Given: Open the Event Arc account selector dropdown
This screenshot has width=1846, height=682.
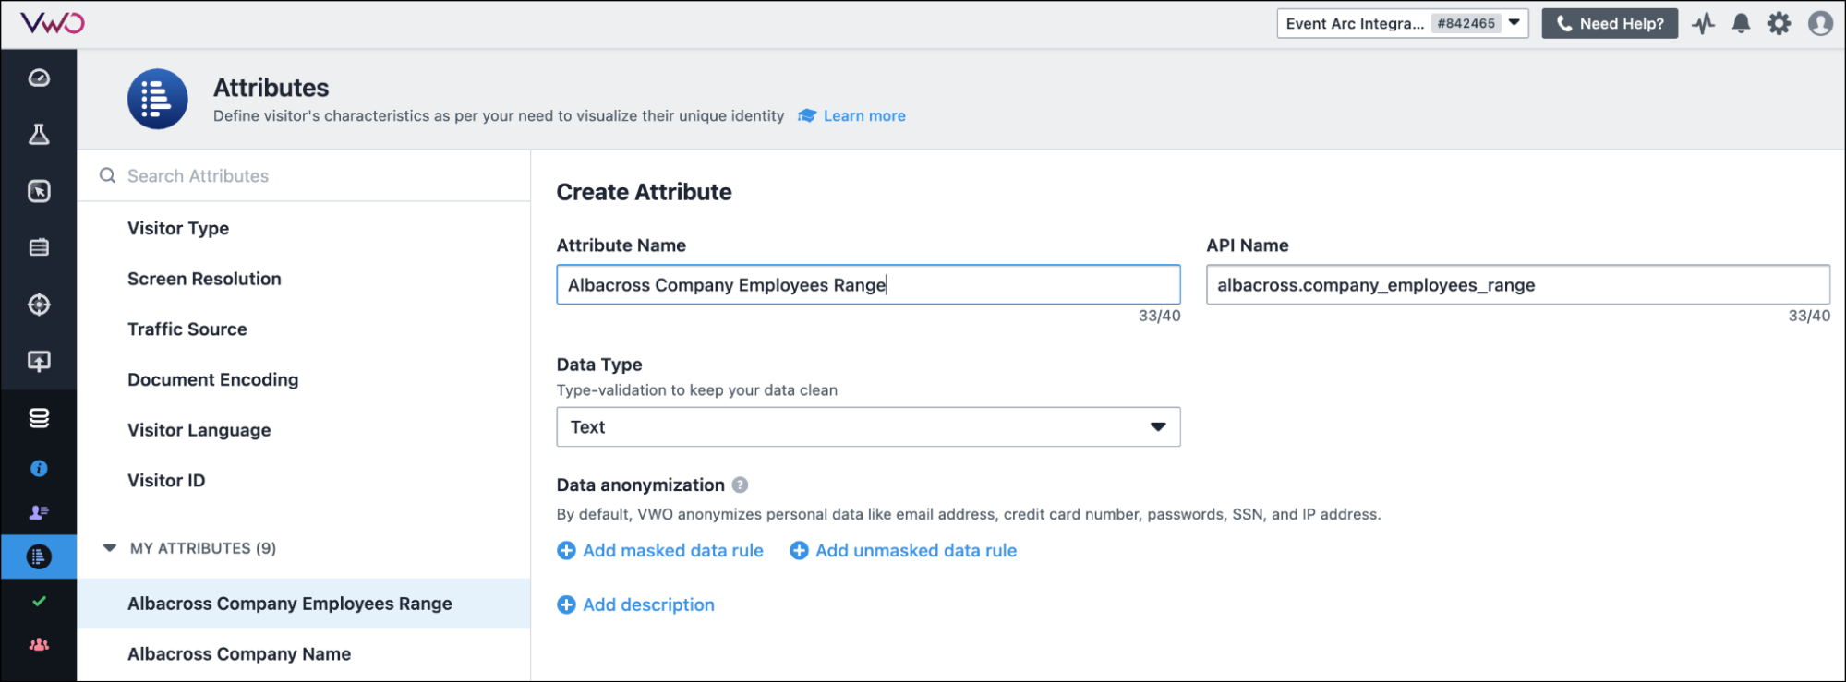Looking at the screenshot, I should pos(1402,23).
